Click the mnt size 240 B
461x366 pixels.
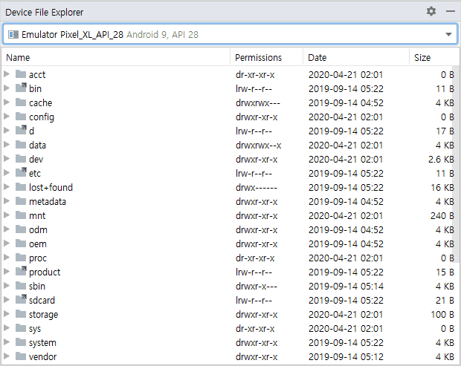coord(442,216)
